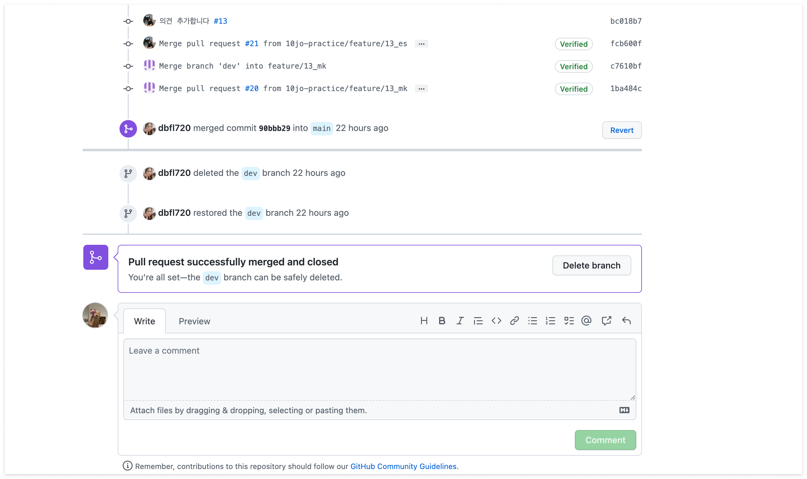Select the Write tab
Screen dimensions: 807x479
click(x=144, y=321)
